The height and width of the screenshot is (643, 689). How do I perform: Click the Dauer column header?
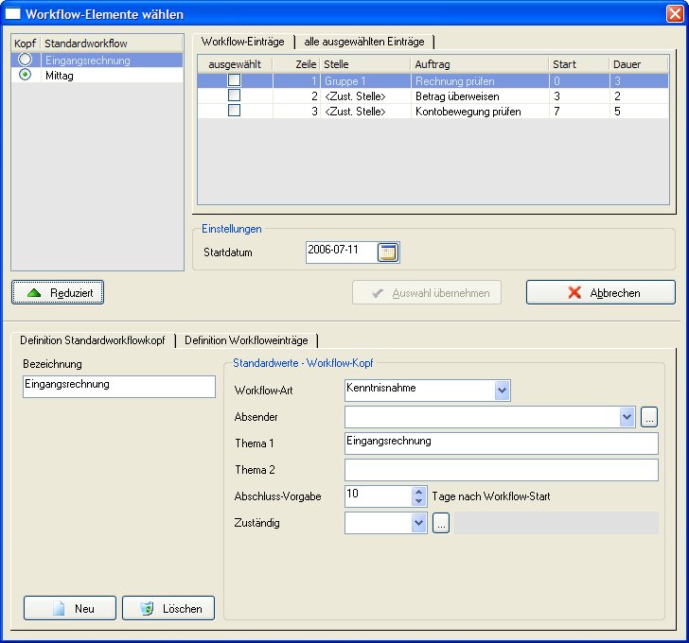pos(639,64)
